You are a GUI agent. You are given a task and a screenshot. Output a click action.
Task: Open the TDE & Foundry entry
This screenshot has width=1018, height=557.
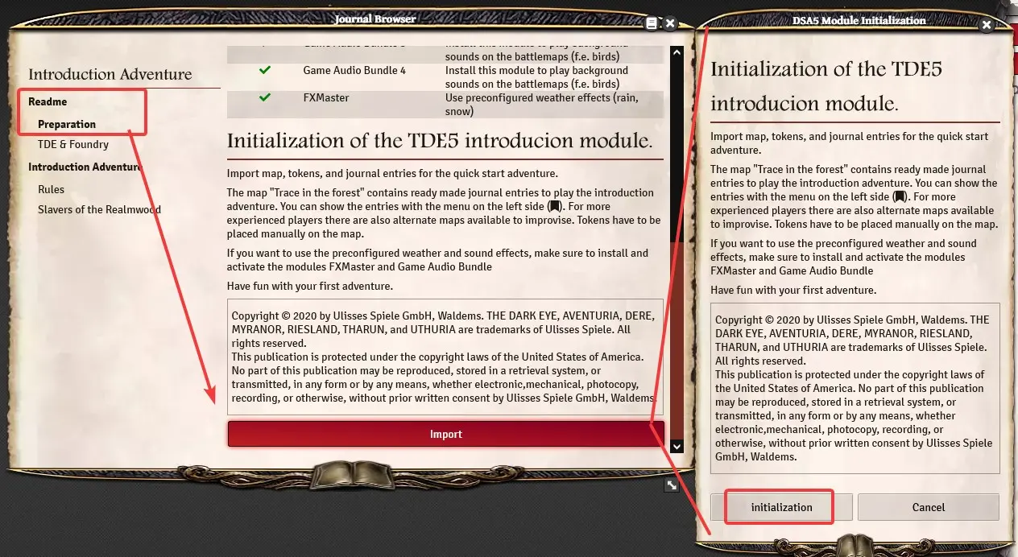tap(73, 144)
